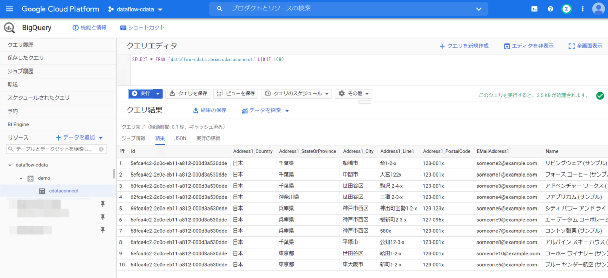Select the 結果 results tab
Image resolution: width=608 pixels, height=278 pixels.
[160, 138]
